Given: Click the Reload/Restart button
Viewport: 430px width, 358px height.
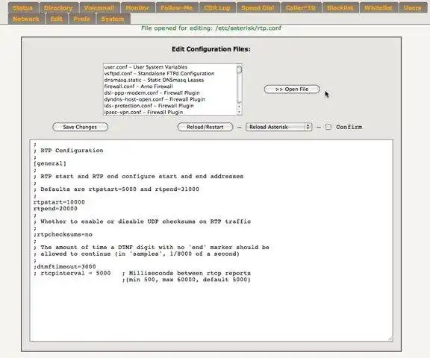Looking at the screenshot, I should point(205,127).
